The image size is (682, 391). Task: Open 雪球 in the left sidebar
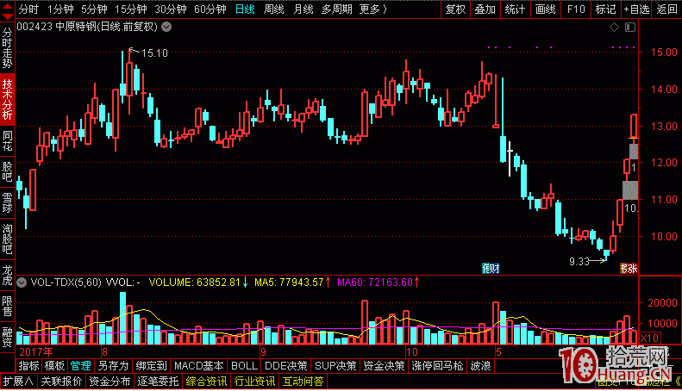tap(8, 203)
